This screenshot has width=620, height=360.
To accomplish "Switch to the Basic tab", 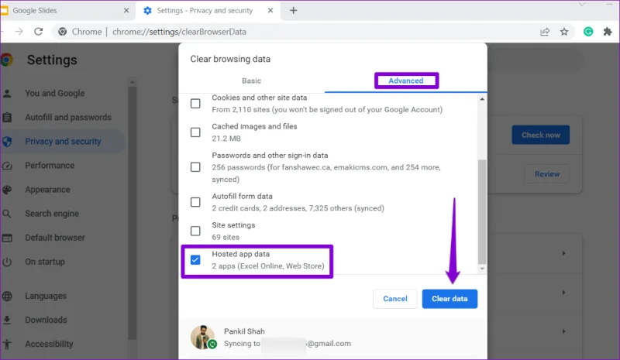I will click(251, 81).
